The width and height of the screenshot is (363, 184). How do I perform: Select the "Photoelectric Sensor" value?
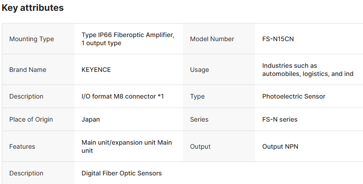293,96
